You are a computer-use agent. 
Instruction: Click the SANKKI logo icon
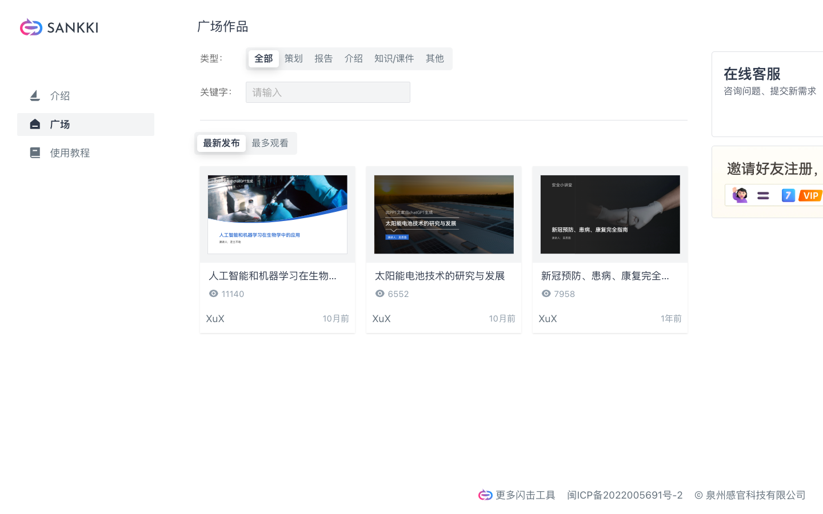(30, 27)
